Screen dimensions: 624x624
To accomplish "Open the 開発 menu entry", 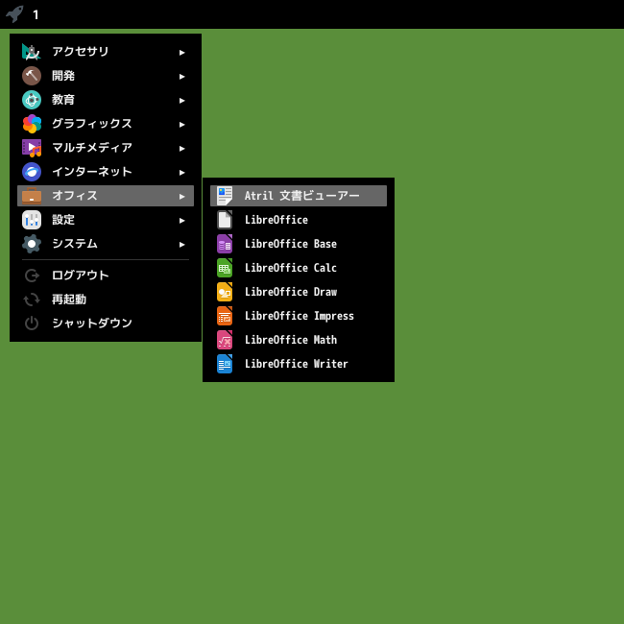I will [106, 76].
